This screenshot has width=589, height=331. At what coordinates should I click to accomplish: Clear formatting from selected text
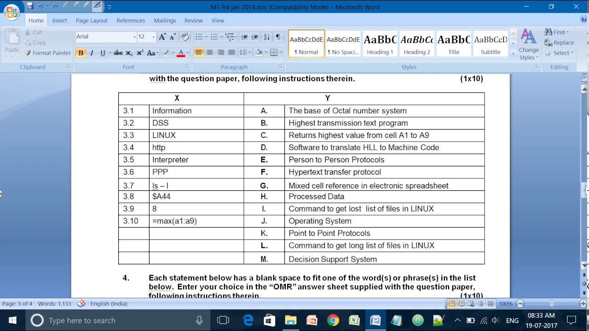click(185, 37)
